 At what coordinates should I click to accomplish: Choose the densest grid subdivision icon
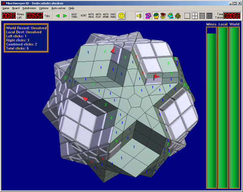[209, 16]
